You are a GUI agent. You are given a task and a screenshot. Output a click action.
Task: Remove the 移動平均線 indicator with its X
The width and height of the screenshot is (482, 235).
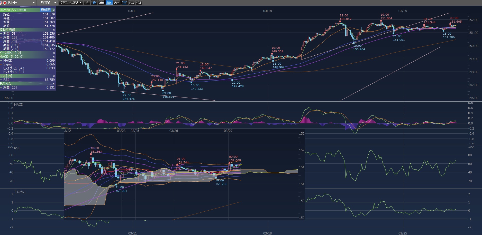pyautogui.click(x=54, y=30)
